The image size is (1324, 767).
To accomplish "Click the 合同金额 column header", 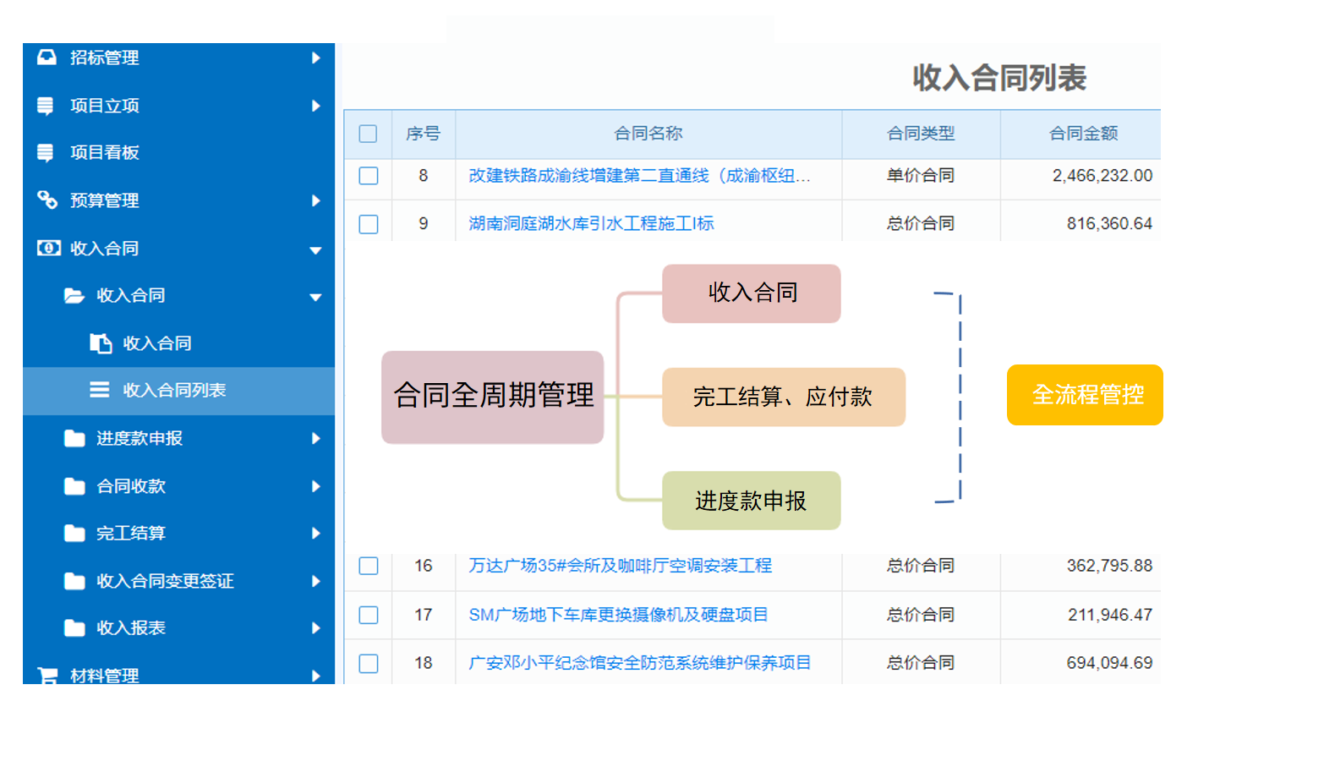I will [x=1083, y=134].
